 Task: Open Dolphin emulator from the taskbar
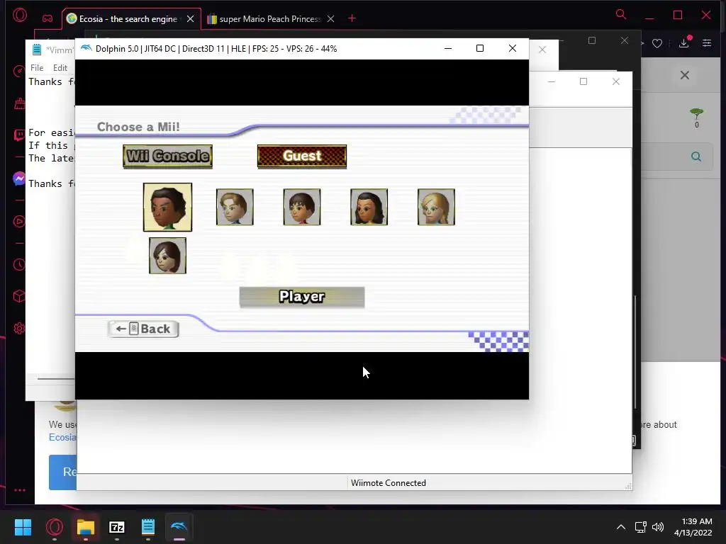click(179, 527)
